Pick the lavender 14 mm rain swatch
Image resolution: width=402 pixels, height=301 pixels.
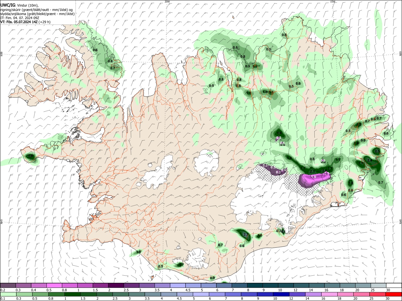tap(313, 294)
